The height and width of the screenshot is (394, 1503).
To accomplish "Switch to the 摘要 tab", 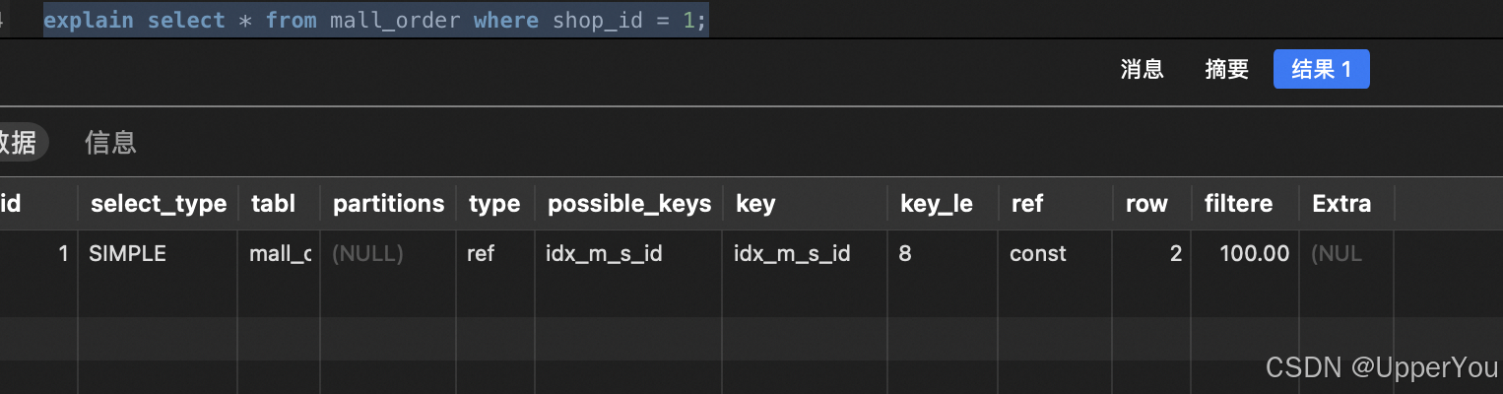I will (1226, 69).
